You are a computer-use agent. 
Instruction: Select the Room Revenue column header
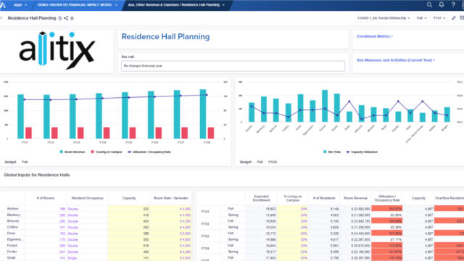[355, 198]
